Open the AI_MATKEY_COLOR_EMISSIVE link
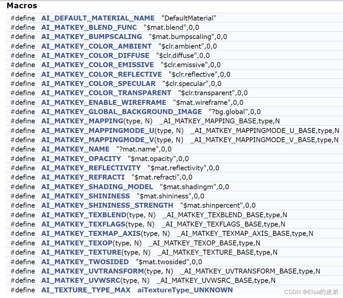The image size is (343, 298). coord(97,65)
